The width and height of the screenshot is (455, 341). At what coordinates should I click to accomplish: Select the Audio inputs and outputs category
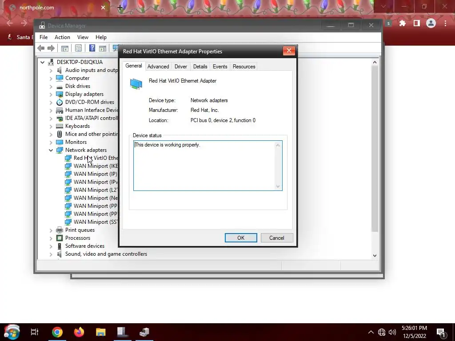[92, 70]
